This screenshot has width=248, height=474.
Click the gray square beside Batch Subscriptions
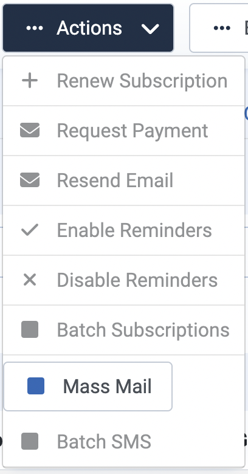tap(30, 329)
